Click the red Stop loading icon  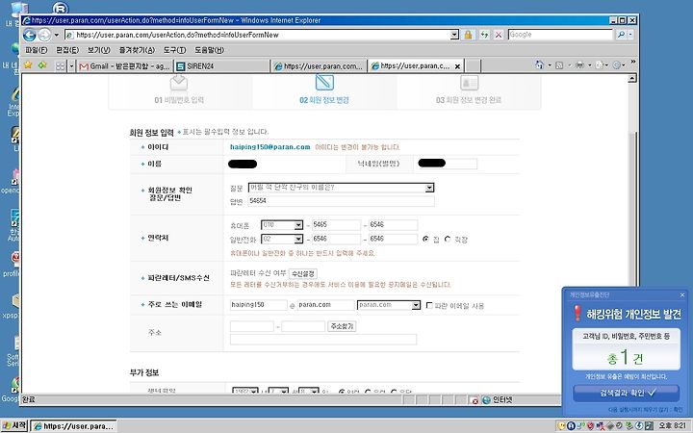click(x=499, y=35)
